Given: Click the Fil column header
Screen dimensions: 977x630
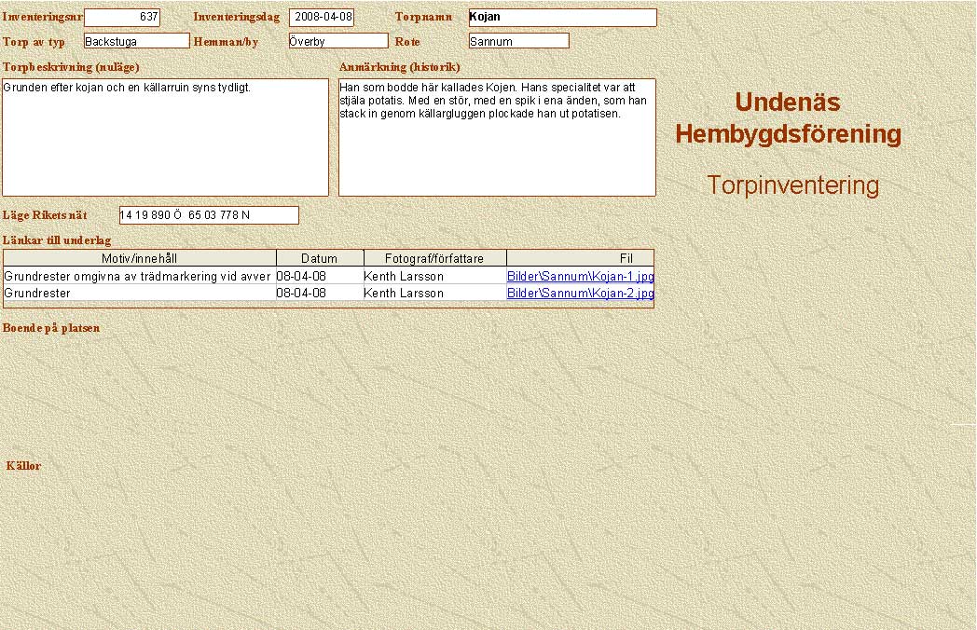Looking at the screenshot, I should tap(580, 258).
